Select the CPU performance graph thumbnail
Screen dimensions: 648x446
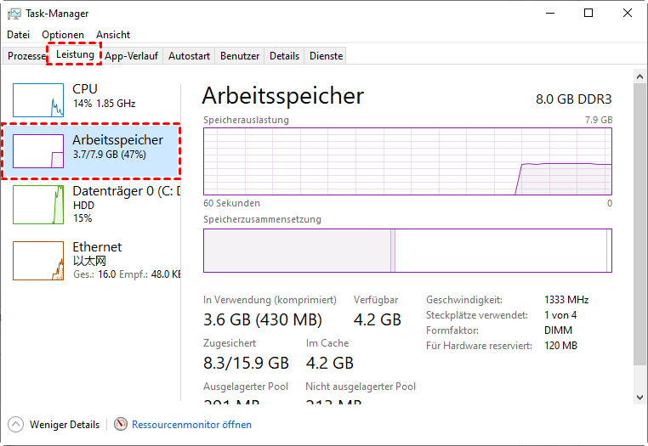point(38,99)
